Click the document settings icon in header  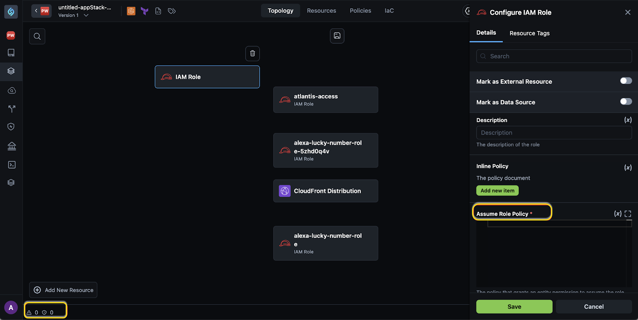pyautogui.click(x=158, y=11)
